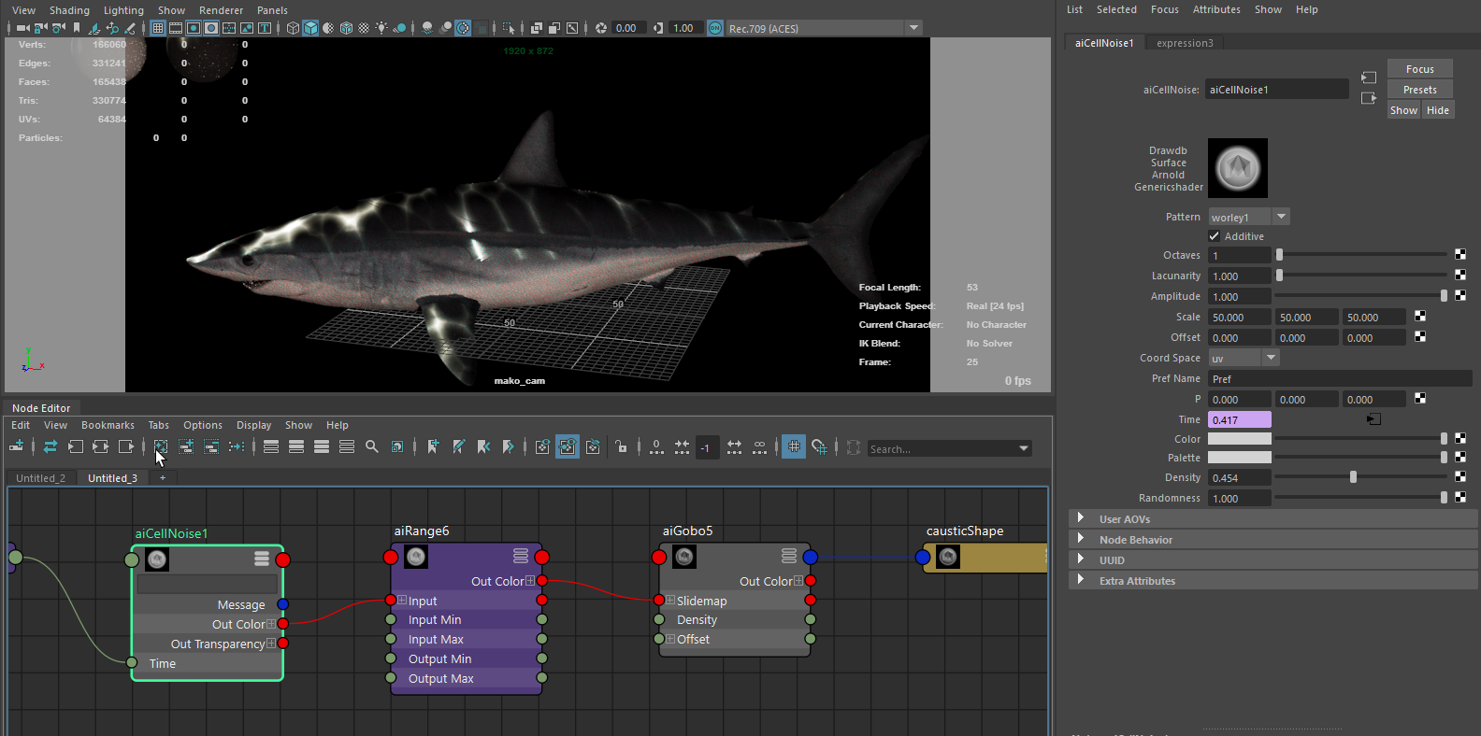Toggle viewport lighting bulb icon
The image size is (1481, 736).
(x=381, y=28)
